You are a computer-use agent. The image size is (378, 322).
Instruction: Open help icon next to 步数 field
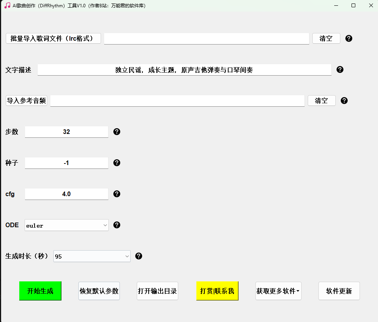pos(117,132)
